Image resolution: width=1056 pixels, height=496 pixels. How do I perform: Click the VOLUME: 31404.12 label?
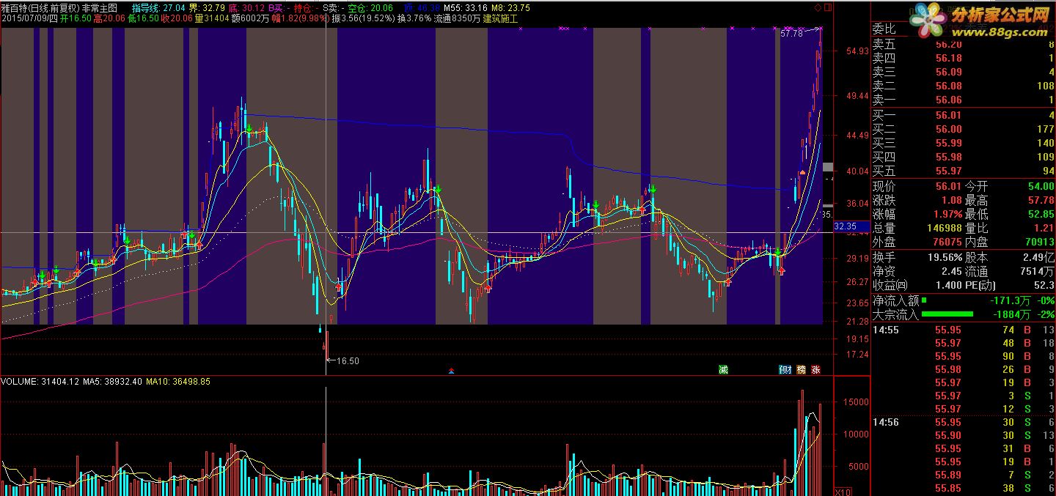point(40,381)
